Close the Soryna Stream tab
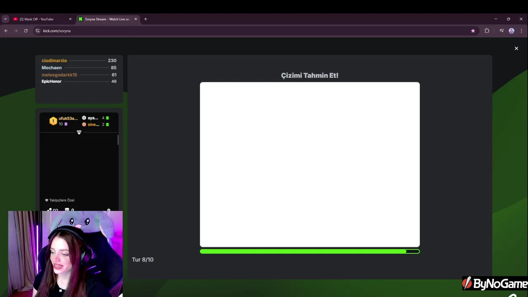The height and width of the screenshot is (297, 528). click(x=135, y=19)
